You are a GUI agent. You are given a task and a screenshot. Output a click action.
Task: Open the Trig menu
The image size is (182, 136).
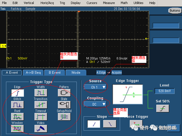click(62, 3)
